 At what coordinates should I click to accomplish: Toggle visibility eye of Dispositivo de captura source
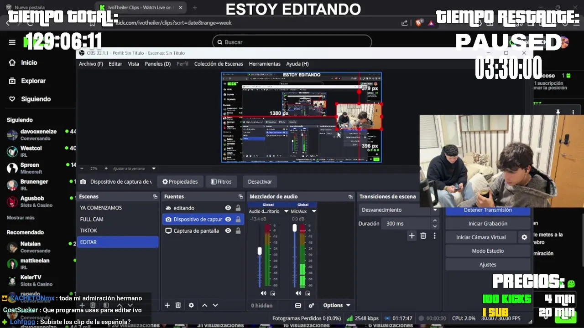coord(228,219)
